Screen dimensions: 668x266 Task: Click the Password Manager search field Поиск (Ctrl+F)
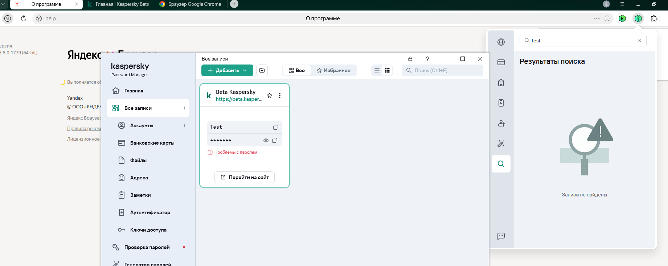click(x=442, y=70)
